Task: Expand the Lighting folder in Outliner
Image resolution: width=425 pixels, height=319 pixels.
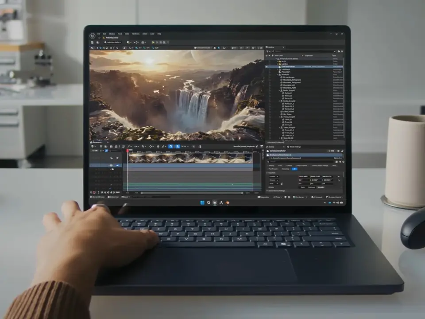Action: 278,64
